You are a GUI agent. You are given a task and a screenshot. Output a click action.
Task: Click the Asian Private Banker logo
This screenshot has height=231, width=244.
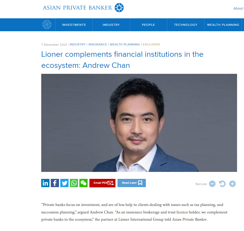tap(83, 8)
